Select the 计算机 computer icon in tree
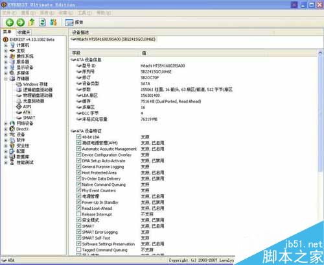 click(x=13, y=45)
